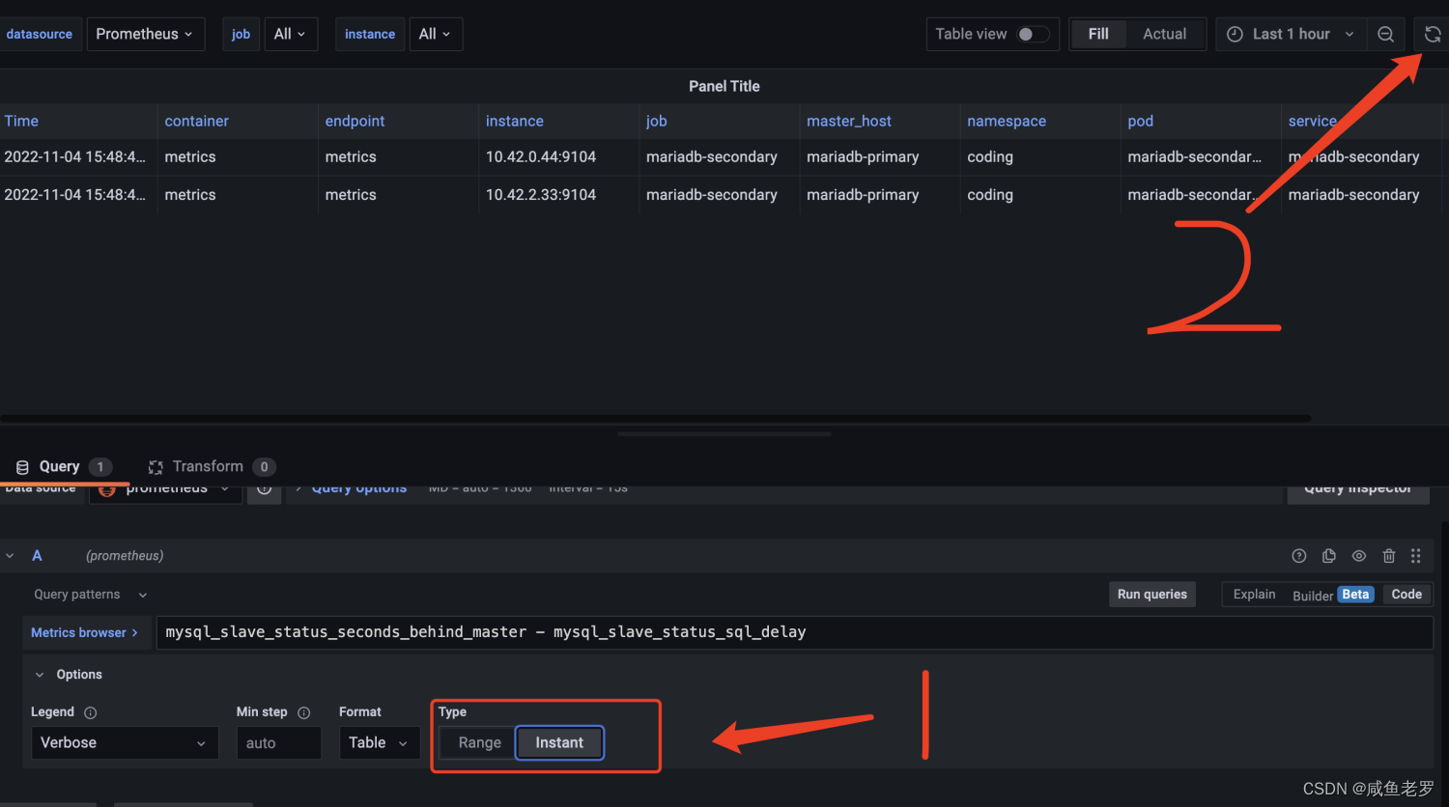Toggle the Table view switch
This screenshot has height=807, width=1449.
click(x=1033, y=34)
